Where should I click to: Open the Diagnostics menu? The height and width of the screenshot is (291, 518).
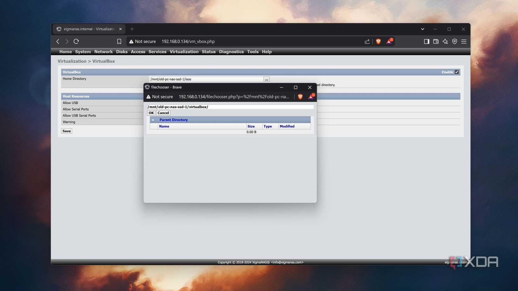(x=231, y=52)
